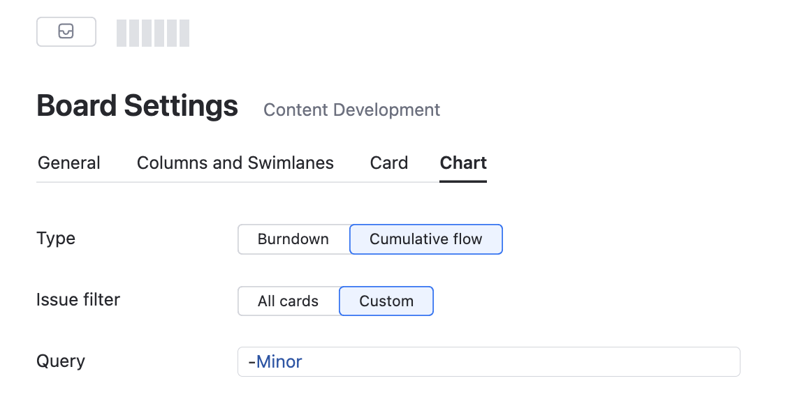Click the Type setting label
Image resolution: width=788 pixels, height=413 pixels.
point(56,239)
